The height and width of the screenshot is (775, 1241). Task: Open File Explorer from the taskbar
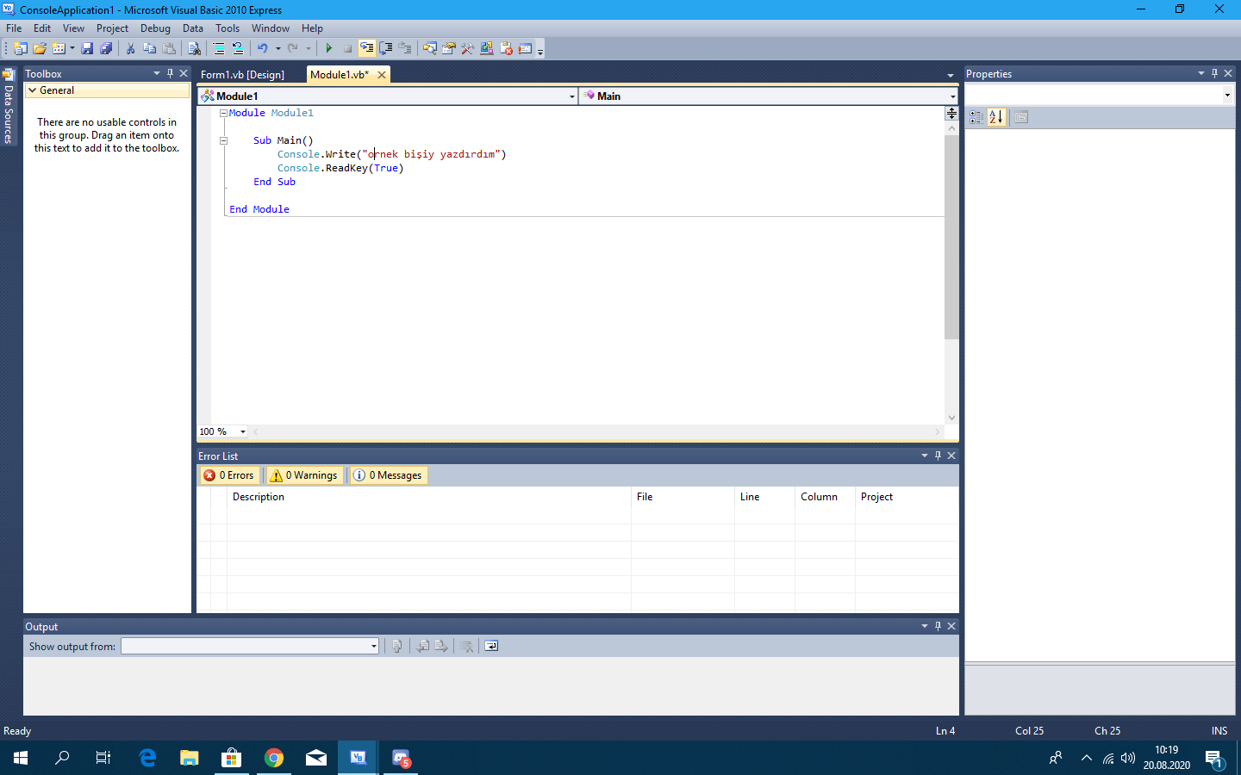pyautogui.click(x=190, y=758)
